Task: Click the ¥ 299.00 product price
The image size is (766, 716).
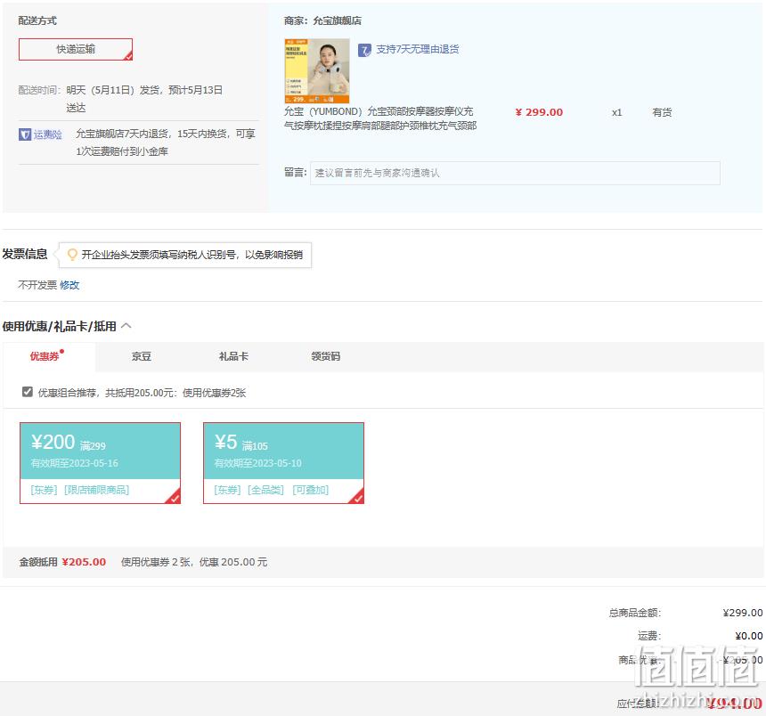Action: 539,112
